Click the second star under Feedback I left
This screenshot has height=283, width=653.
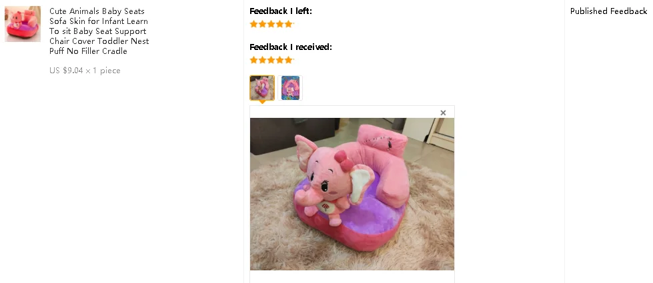click(262, 24)
